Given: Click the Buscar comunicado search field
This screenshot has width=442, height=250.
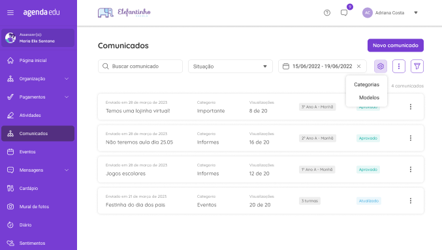Looking at the screenshot, I should coord(140,66).
